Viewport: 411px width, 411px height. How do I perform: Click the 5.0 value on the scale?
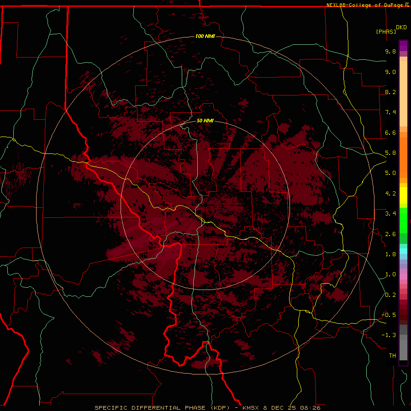pyautogui.click(x=390, y=173)
